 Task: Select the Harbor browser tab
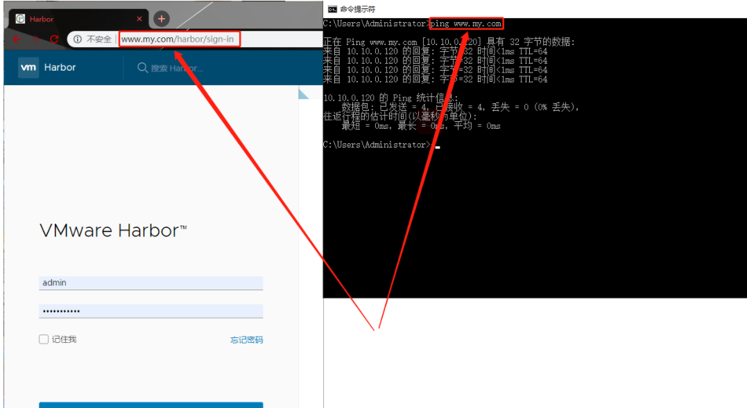(78, 19)
